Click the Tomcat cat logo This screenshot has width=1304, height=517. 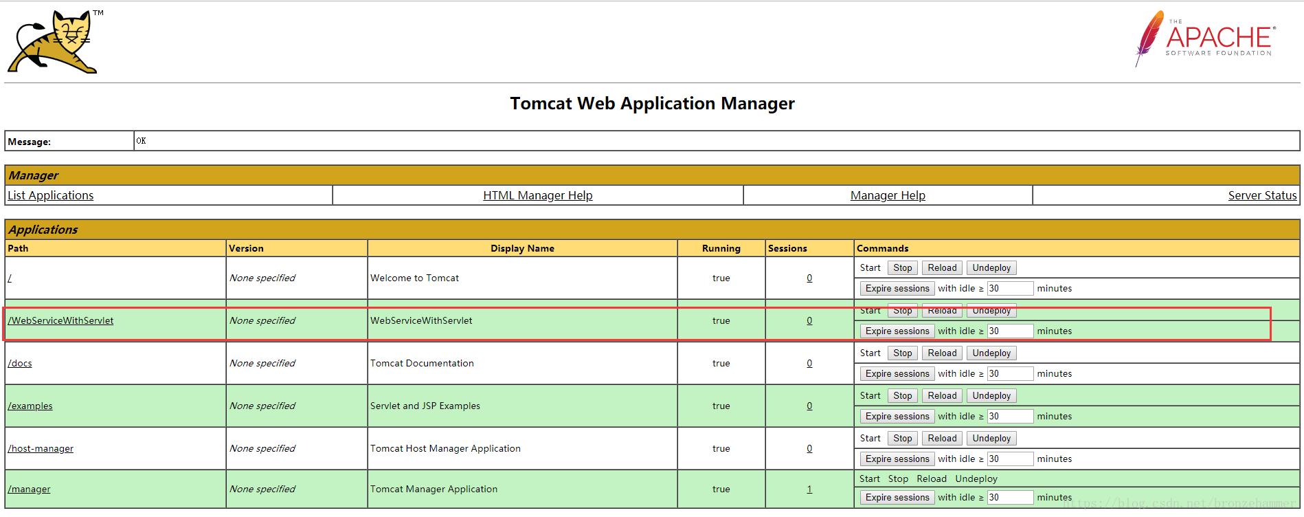54,41
